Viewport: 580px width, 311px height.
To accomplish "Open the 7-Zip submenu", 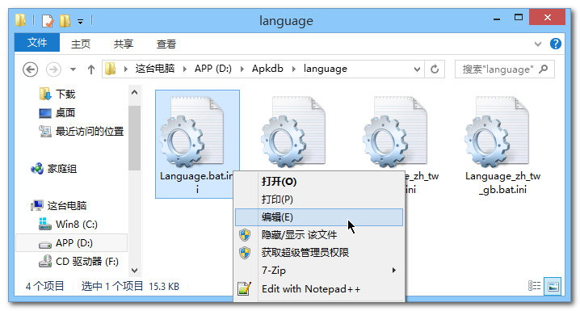I will (x=319, y=271).
